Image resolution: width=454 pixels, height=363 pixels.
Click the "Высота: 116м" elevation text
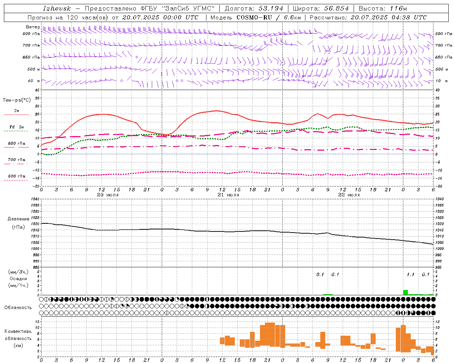click(383, 9)
